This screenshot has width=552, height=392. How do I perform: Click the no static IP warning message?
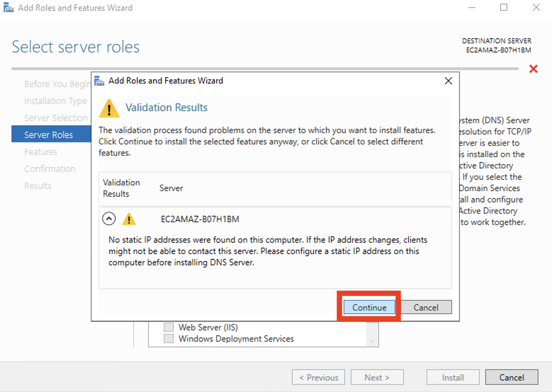(268, 251)
